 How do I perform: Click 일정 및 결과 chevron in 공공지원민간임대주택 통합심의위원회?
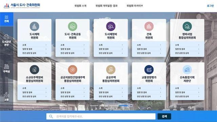coord(84,93)
